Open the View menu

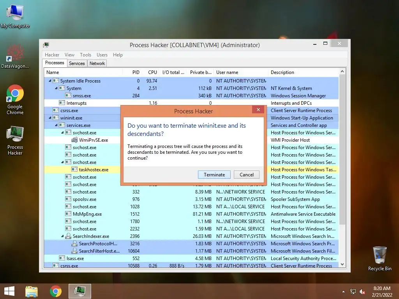tap(69, 55)
